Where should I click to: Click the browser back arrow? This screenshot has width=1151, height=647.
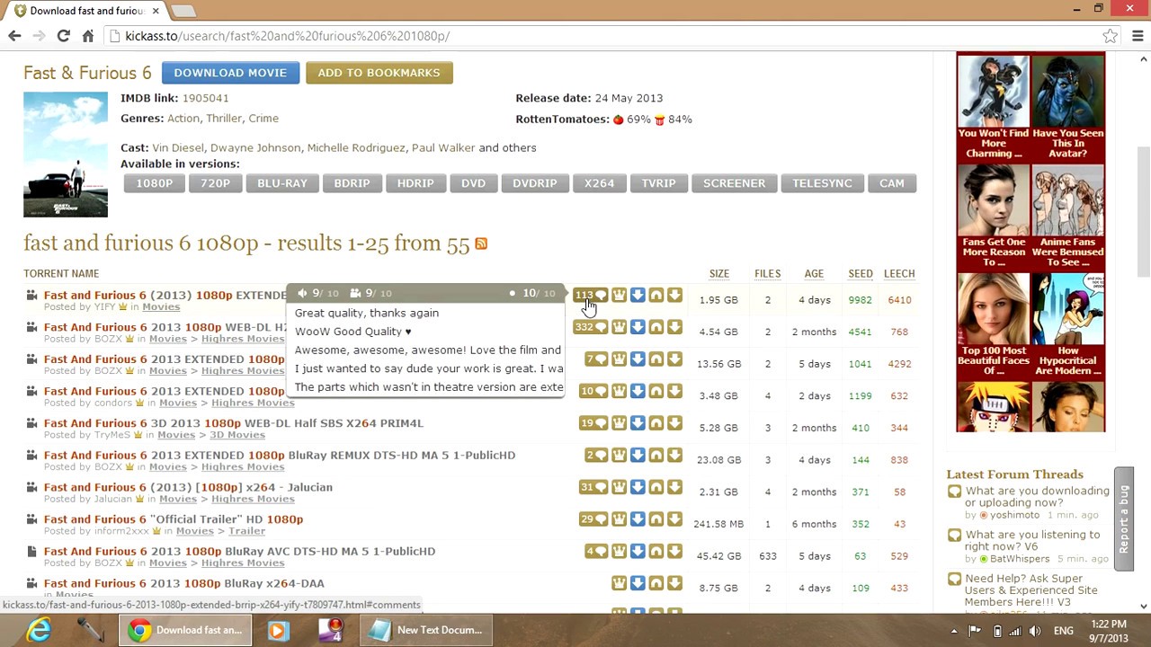tap(14, 36)
